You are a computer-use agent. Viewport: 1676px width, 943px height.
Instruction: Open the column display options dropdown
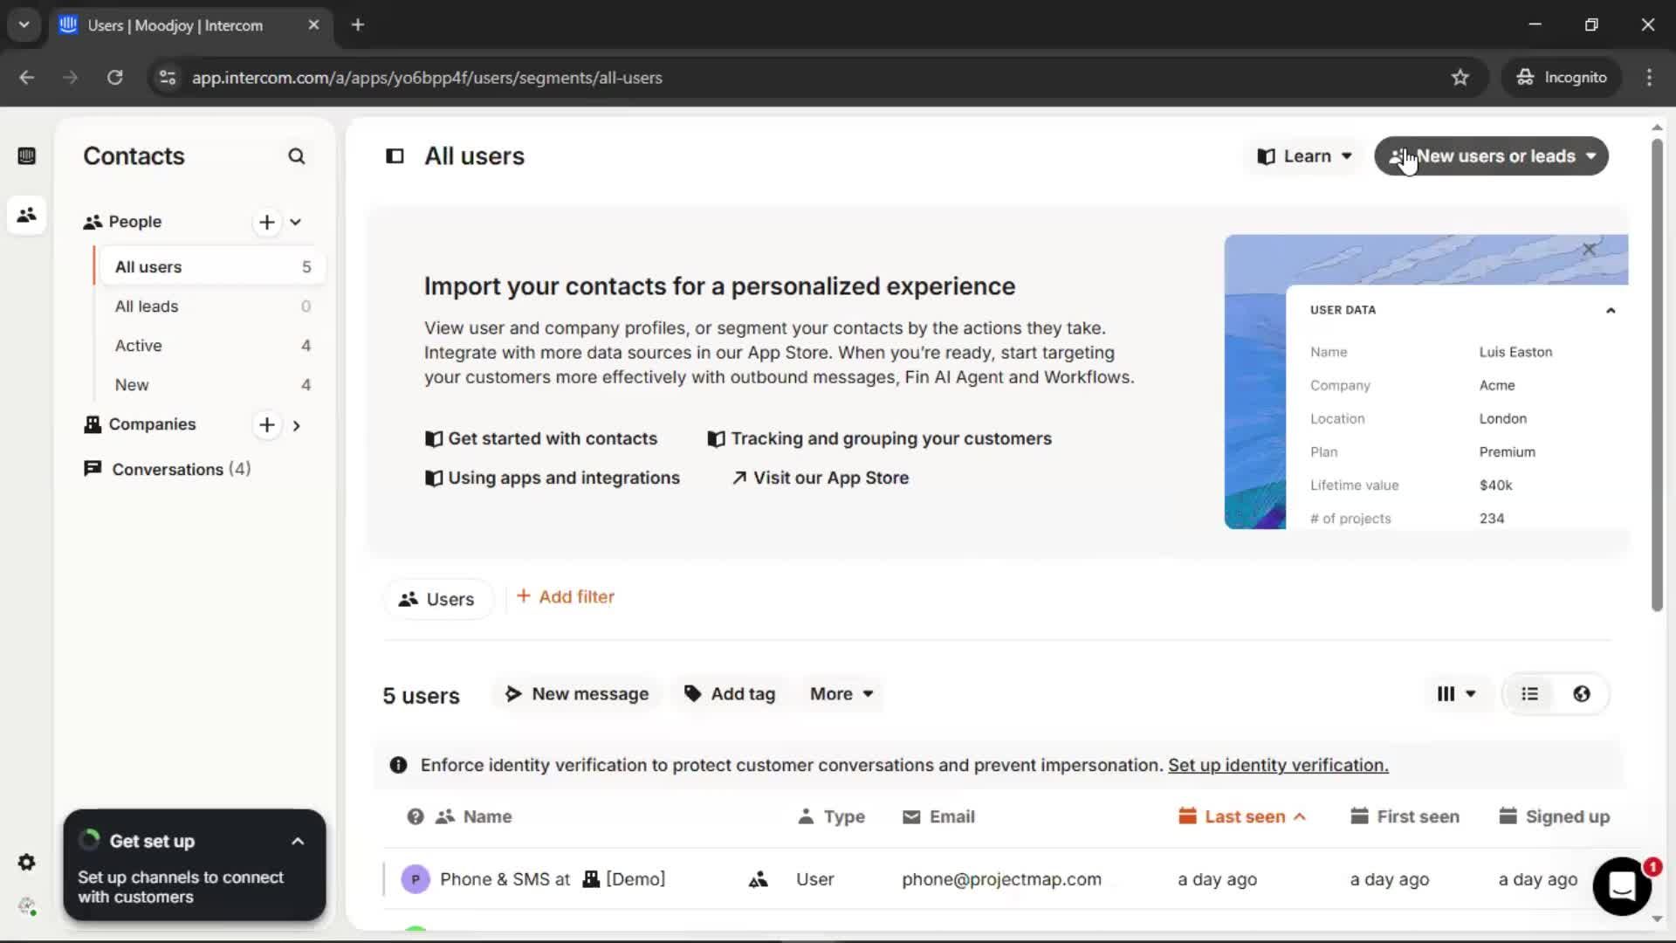[x=1456, y=694]
